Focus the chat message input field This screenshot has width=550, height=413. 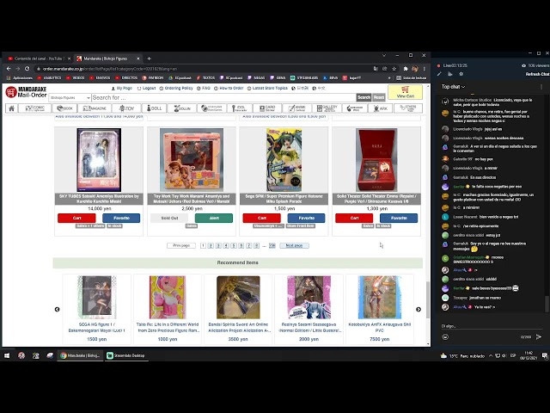[491, 326]
